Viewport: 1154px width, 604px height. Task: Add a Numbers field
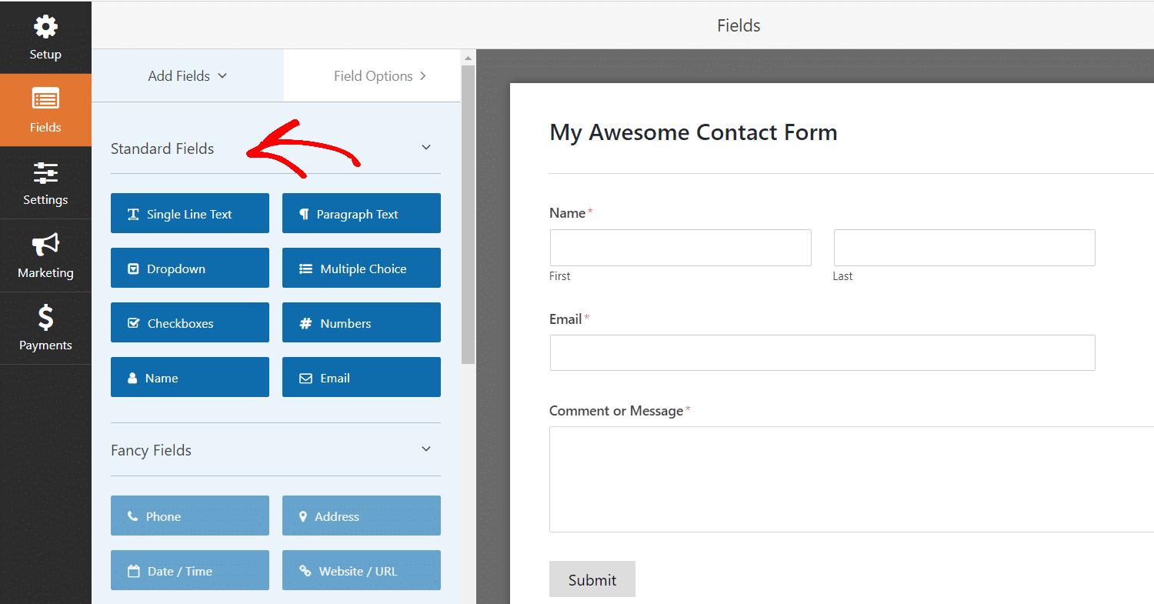(x=361, y=322)
